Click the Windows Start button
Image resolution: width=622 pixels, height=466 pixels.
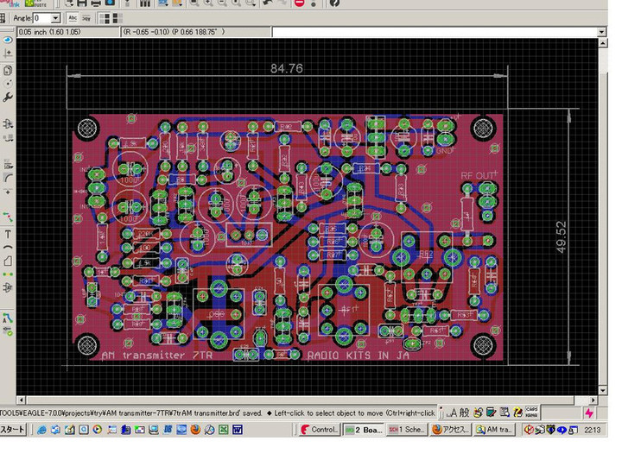click(x=13, y=430)
